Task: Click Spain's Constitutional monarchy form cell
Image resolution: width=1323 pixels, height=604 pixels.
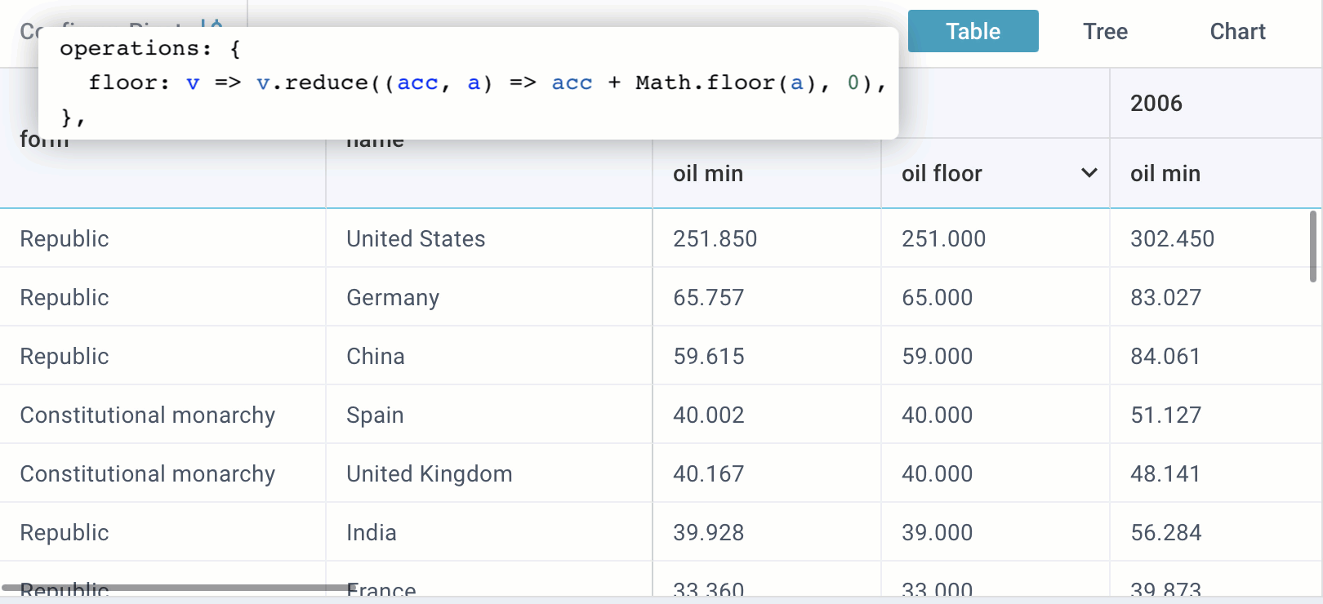Action: point(148,415)
